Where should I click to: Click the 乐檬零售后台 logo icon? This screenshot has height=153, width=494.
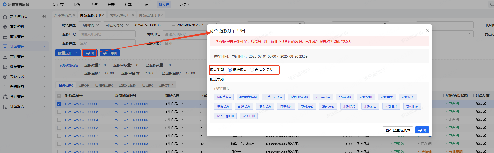5,4
